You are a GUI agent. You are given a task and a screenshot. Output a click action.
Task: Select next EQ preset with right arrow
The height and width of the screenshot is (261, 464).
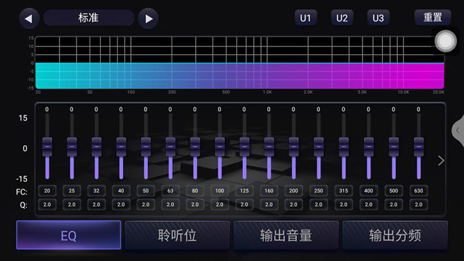point(149,18)
